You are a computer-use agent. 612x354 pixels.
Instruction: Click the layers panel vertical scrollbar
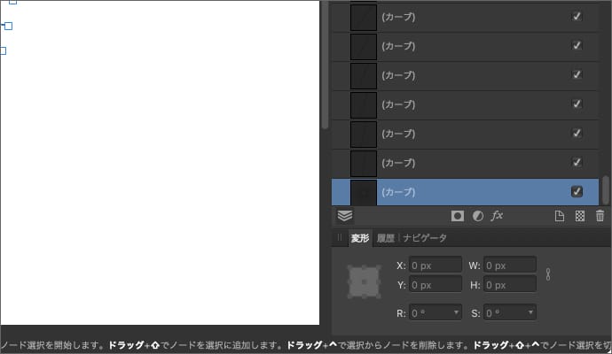[606, 188]
